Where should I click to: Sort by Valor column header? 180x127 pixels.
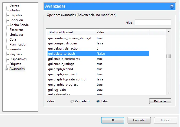coord(122,32)
